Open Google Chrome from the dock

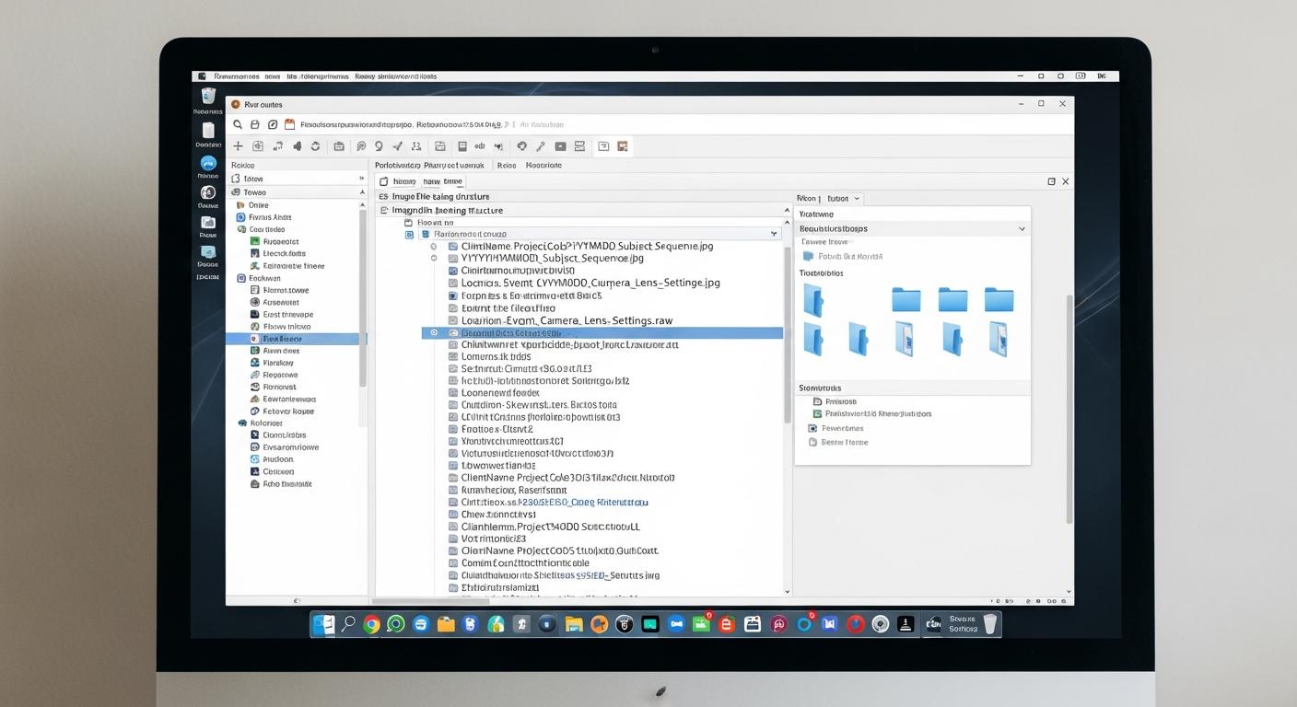(x=371, y=624)
